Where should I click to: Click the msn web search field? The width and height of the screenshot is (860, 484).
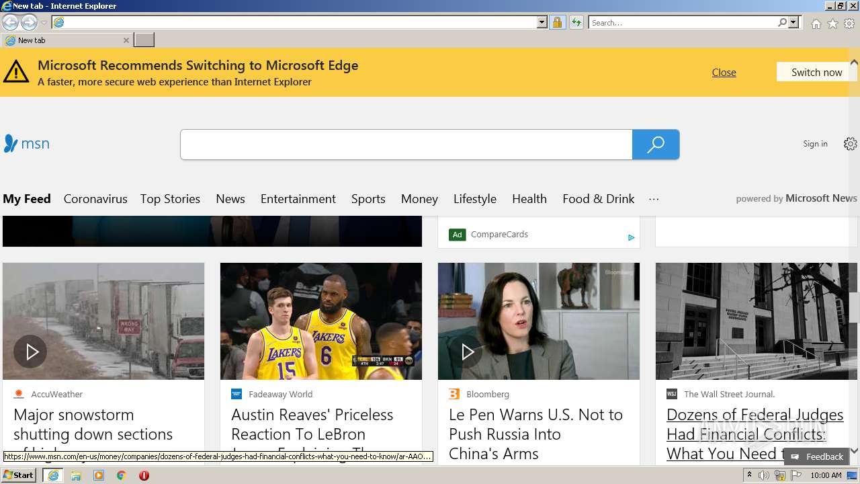406,145
